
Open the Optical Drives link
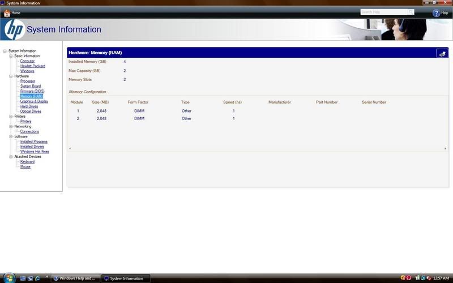pyautogui.click(x=31, y=112)
